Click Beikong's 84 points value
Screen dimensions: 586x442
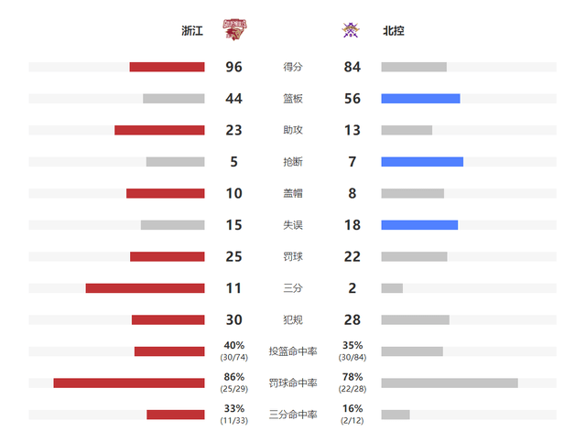pyautogui.click(x=353, y=67)
